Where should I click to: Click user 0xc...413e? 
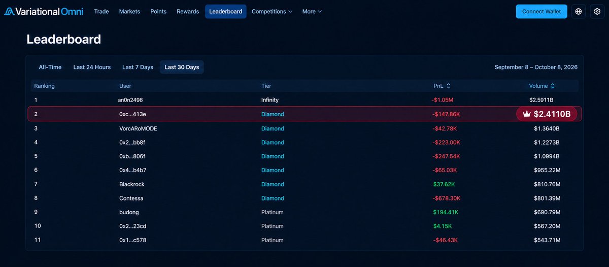[x=132, y=114]
